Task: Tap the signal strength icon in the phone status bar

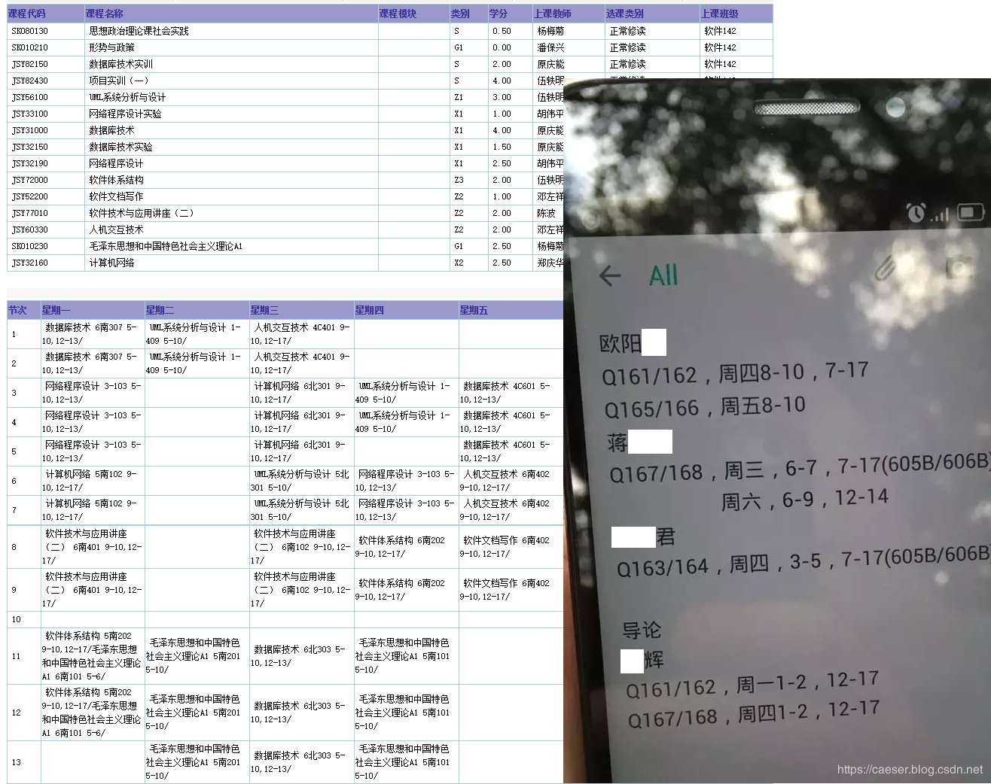Action: [939, 215]
